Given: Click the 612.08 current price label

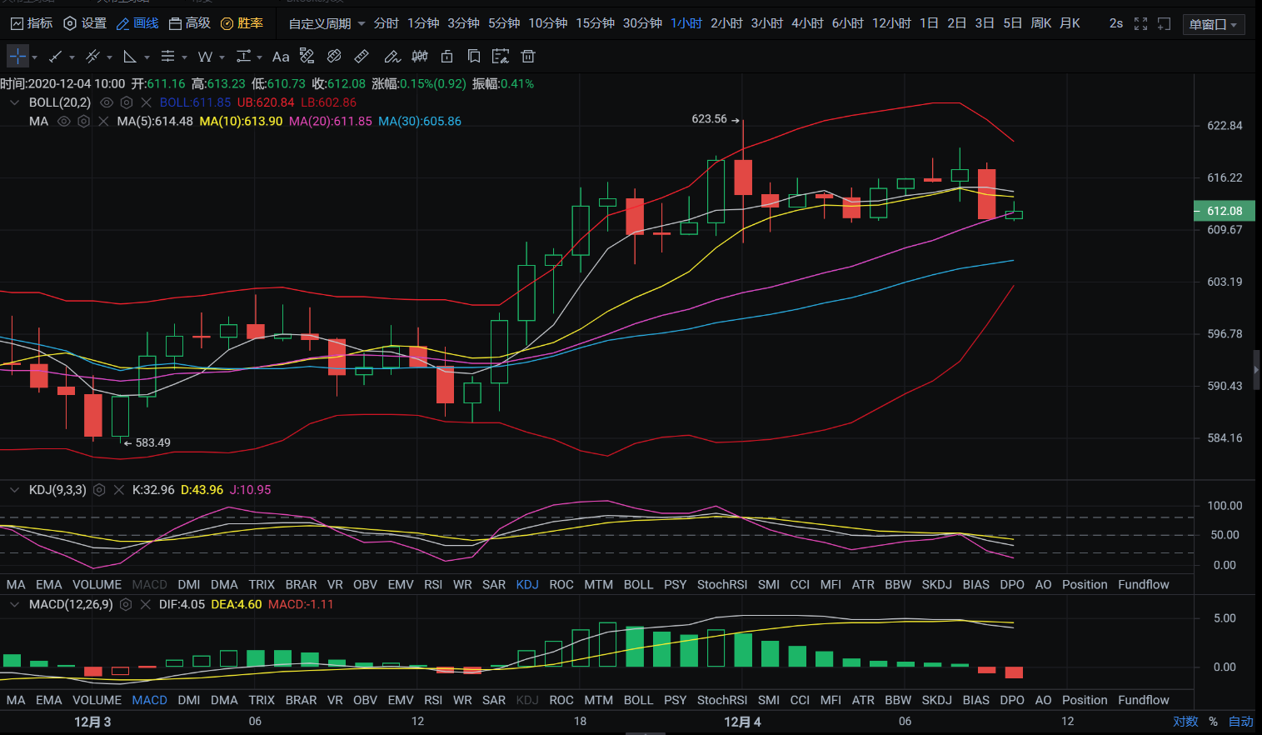Looking at the screenshot, I should pyautogui.click(x=1224, y=211).
